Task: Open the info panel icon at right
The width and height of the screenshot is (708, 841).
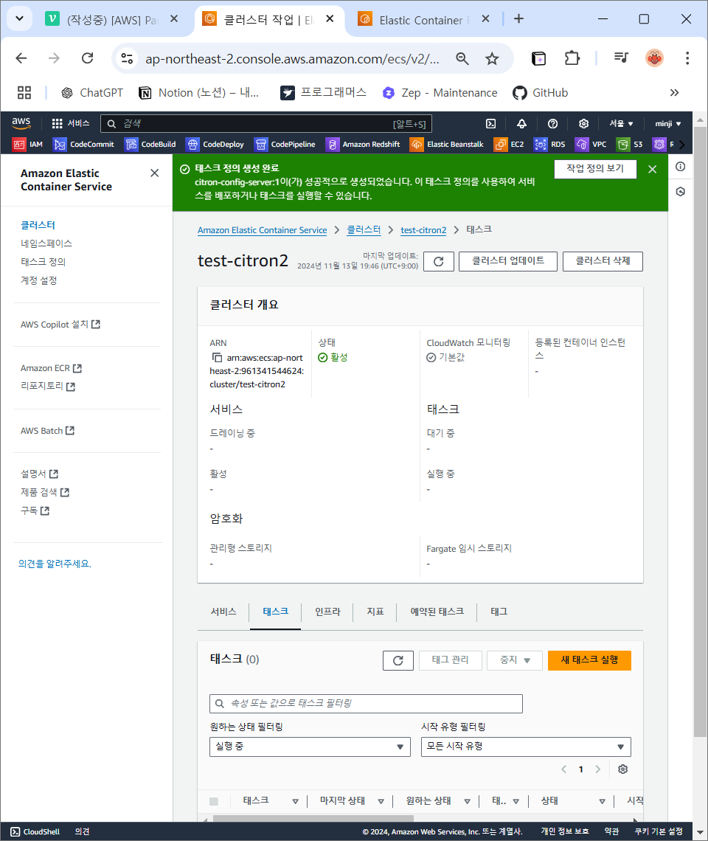Action: (680, 167)
